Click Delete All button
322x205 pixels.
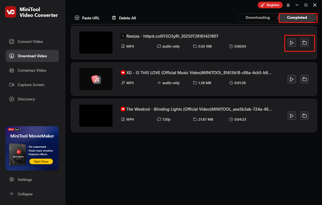point(124,18)
